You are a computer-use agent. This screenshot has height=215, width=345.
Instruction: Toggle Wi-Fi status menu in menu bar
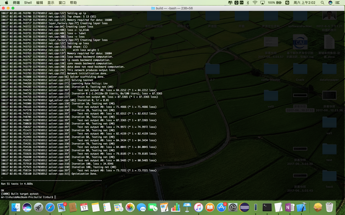point(255,3)
